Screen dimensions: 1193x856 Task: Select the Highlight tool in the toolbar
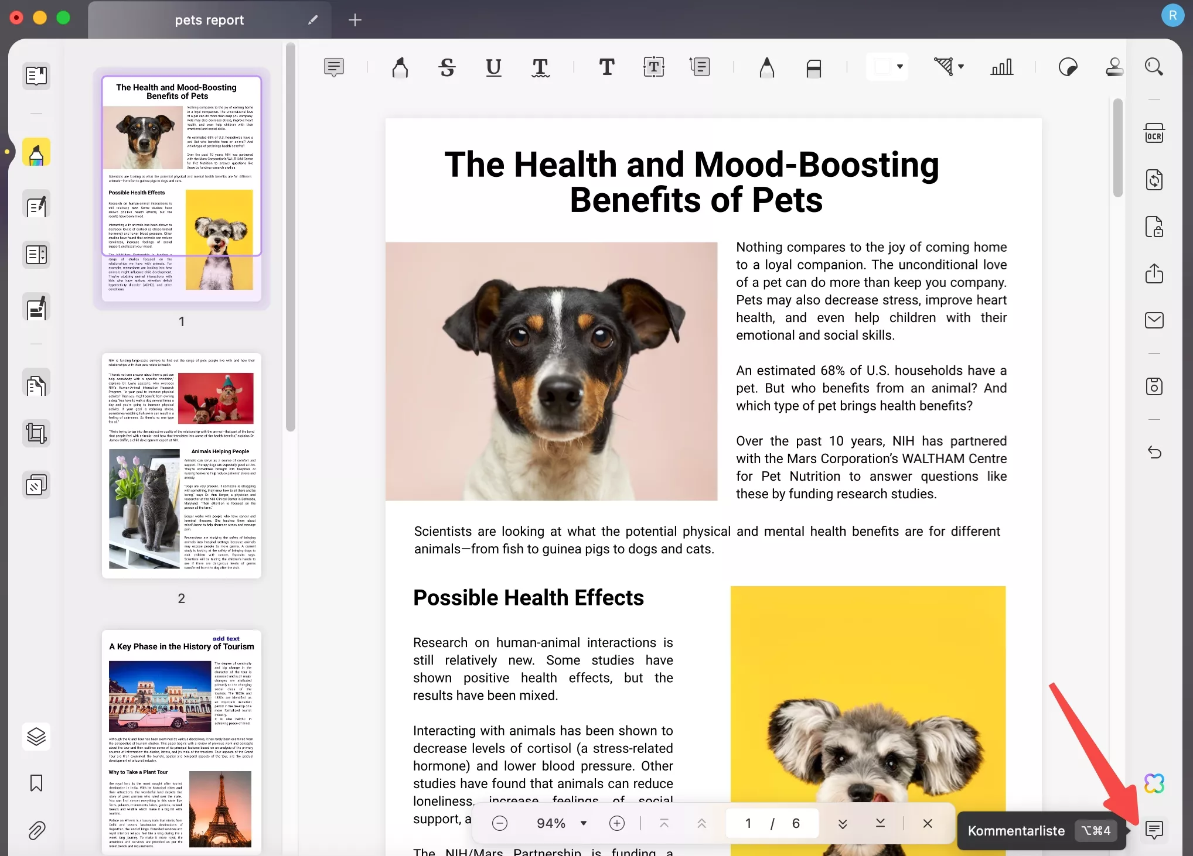click(400, 67)
